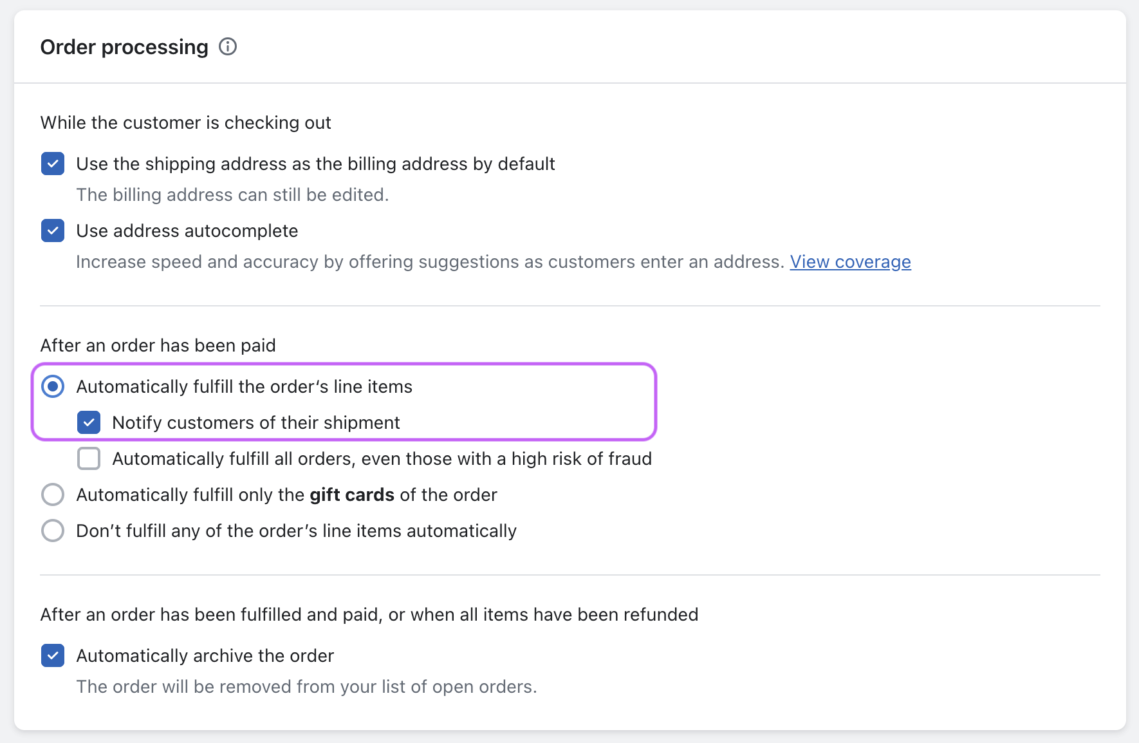This screenshot has height=743, width=1139.
Task: Toggle the Automatically archive the order checkbox
Action: [x=53, y=655]
